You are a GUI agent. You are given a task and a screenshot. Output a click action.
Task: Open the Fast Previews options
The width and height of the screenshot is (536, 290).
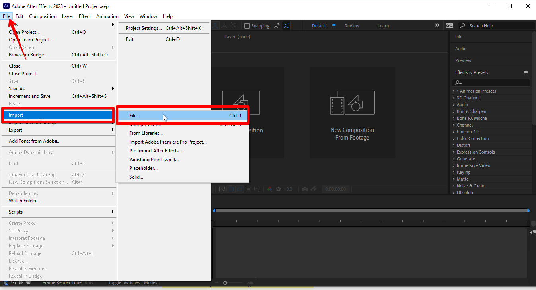click(x=222, y=189)
